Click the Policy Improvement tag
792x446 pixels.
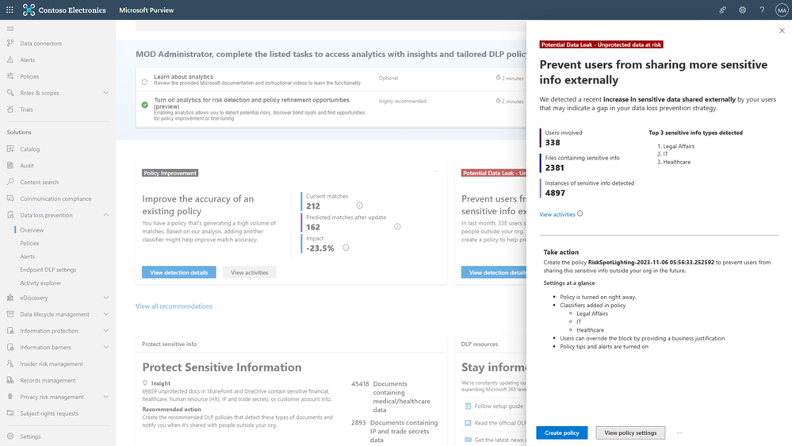coord(170,173)
